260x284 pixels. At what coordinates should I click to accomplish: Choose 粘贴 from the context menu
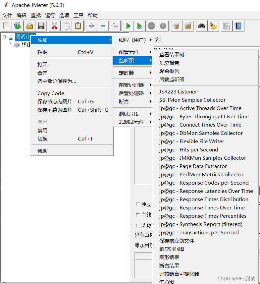(71, 52)
